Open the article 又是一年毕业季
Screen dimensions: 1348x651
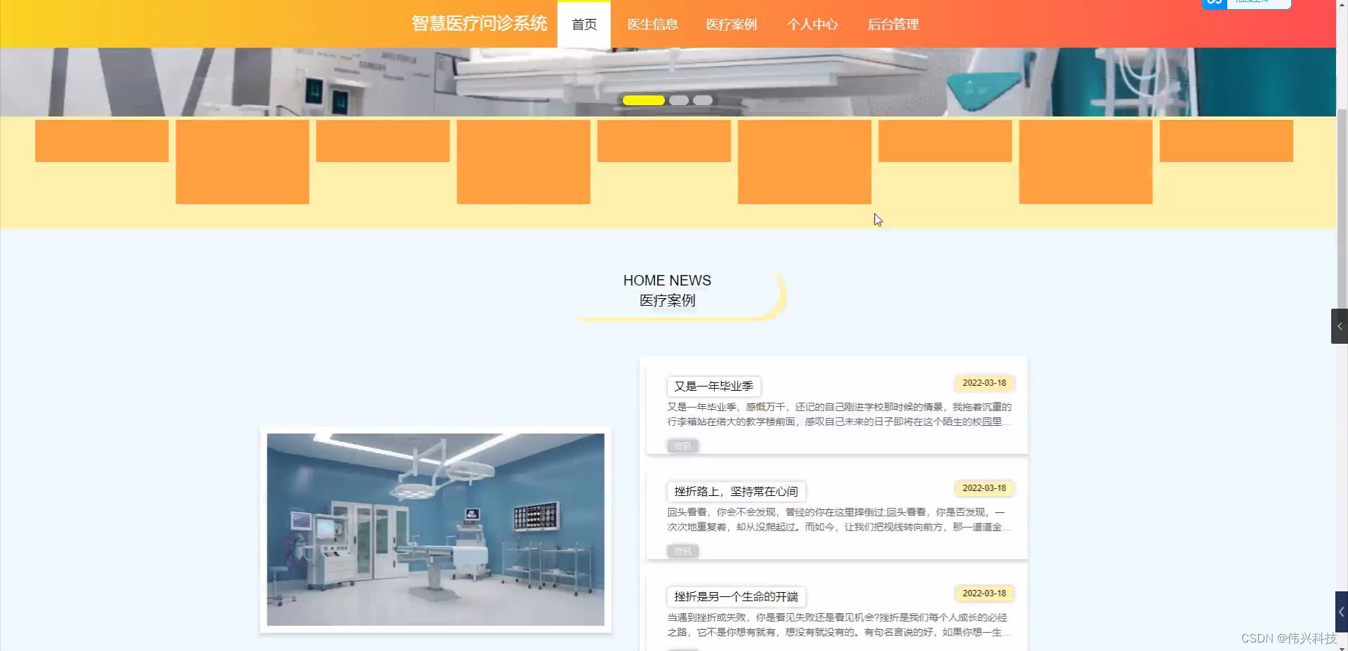pos(713,387)
